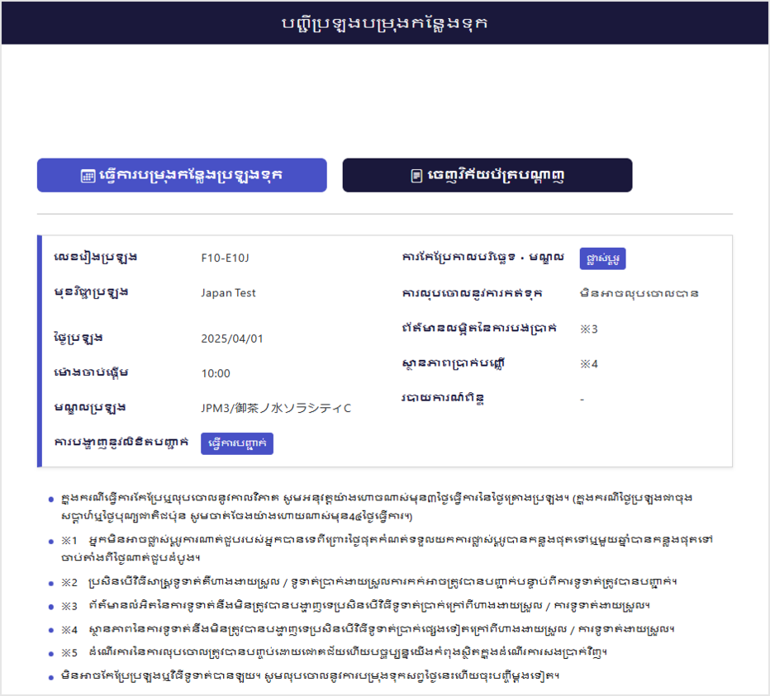Viewport: 770px width, 696px height.
Task: Click the blue make exam reservation button
Action: tap(182, 175)
